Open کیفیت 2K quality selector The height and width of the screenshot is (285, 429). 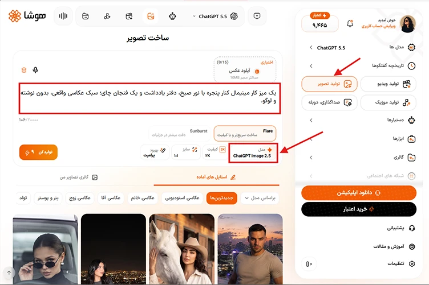tap(215, 152)
